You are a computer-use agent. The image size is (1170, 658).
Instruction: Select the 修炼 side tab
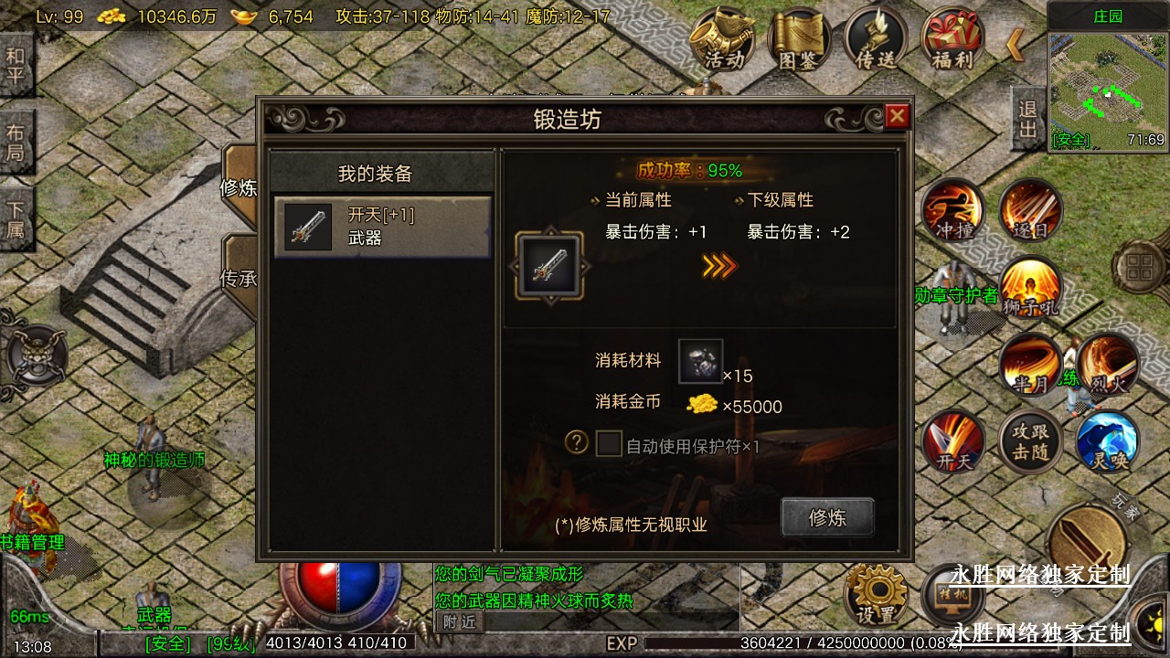239,187
